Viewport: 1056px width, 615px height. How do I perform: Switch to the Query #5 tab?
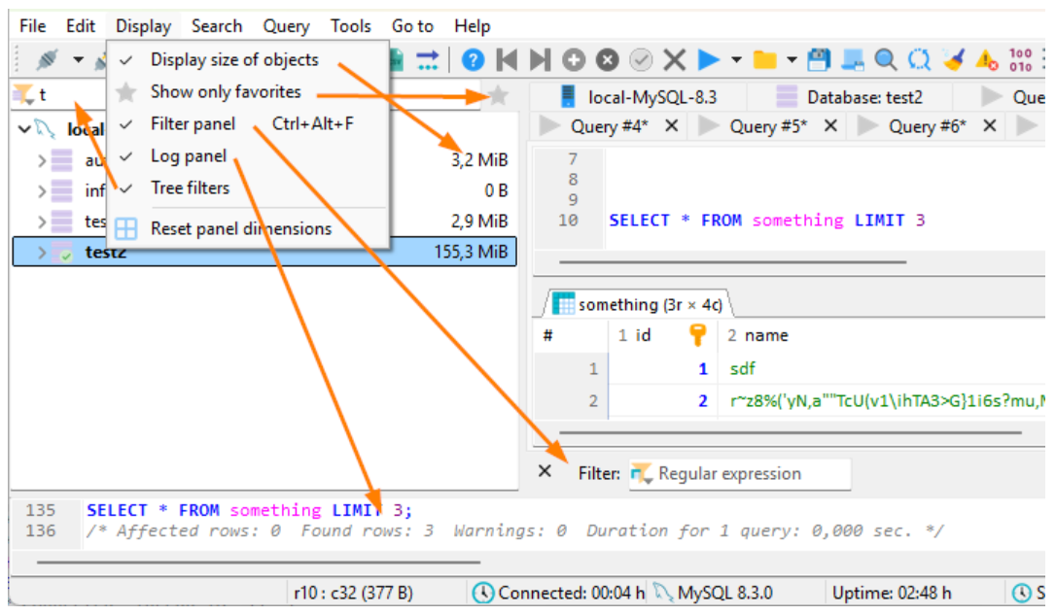767,126
